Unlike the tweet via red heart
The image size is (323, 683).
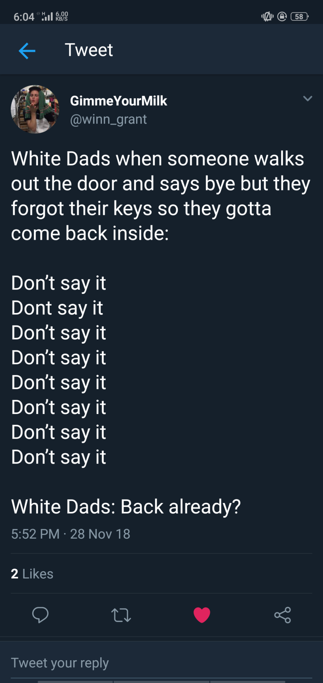pos(202,615)
